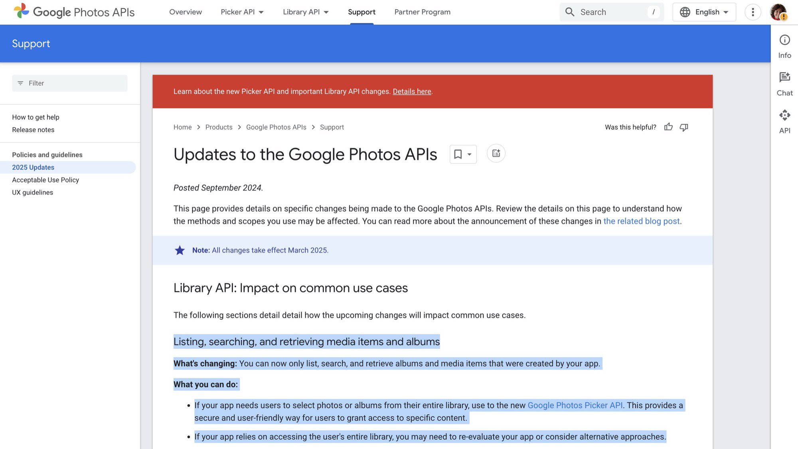
Task: Select the Overview navigation menu item
Action: click(x=185, y=12)
